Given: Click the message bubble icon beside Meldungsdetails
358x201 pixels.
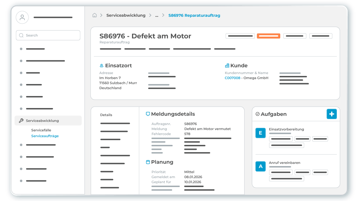Looking at the screenshot, I should (147, 114).
